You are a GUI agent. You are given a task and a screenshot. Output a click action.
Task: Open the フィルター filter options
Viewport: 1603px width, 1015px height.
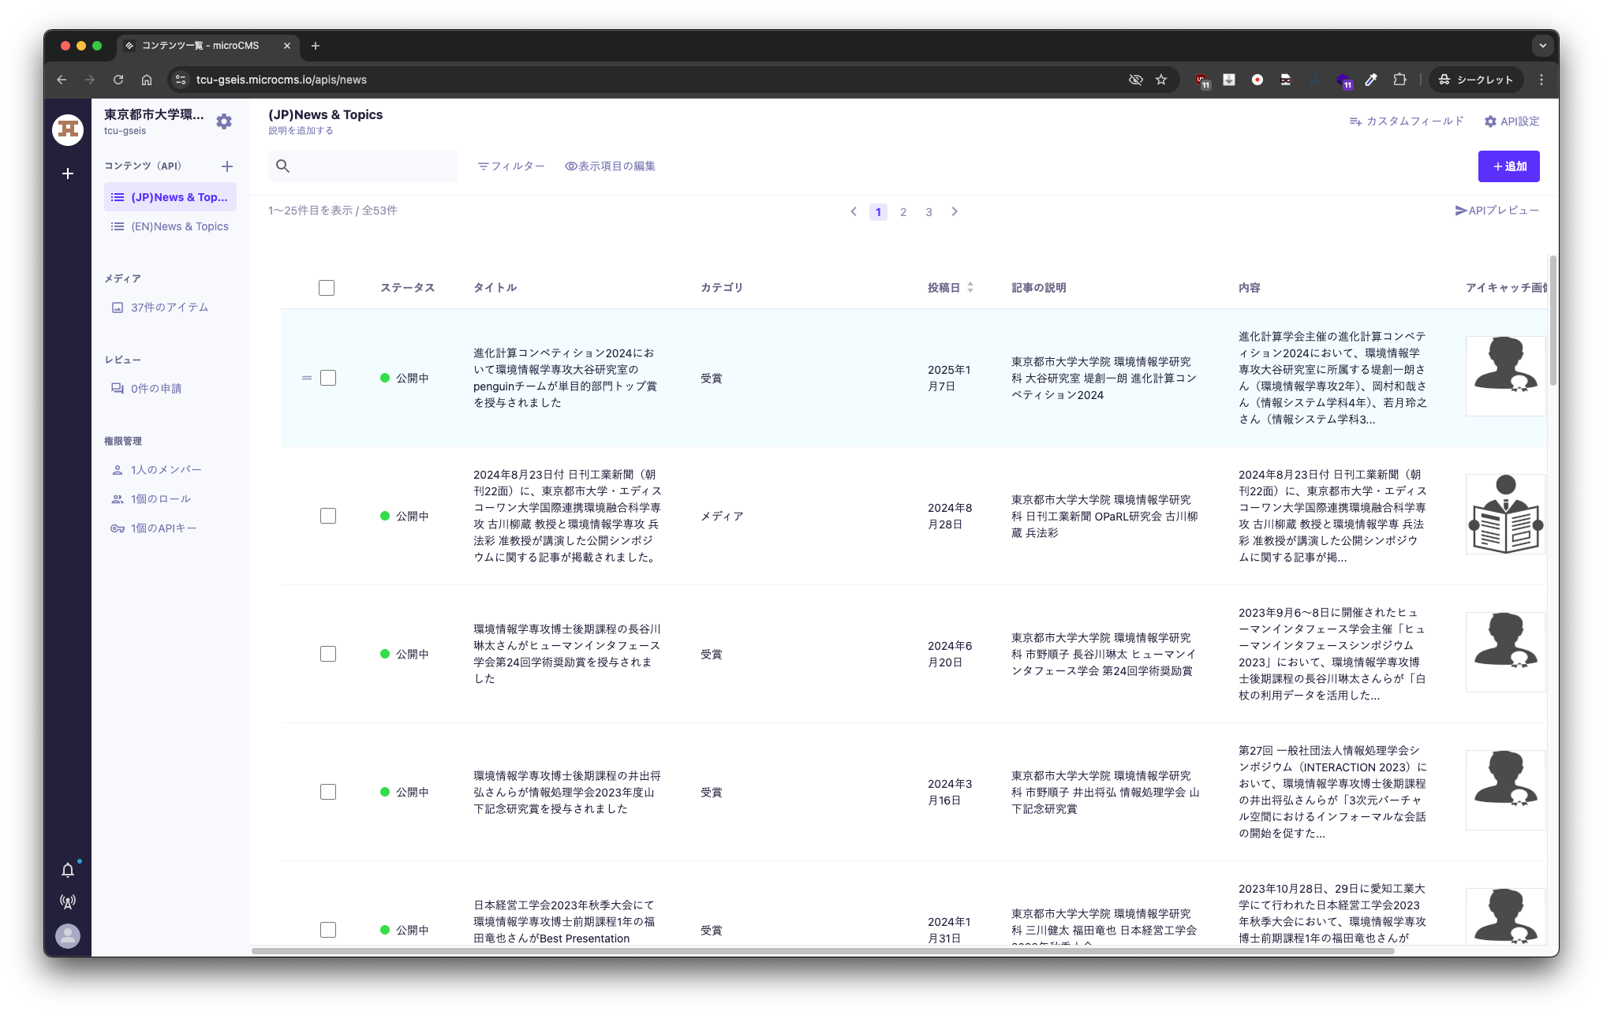(511, 166)
